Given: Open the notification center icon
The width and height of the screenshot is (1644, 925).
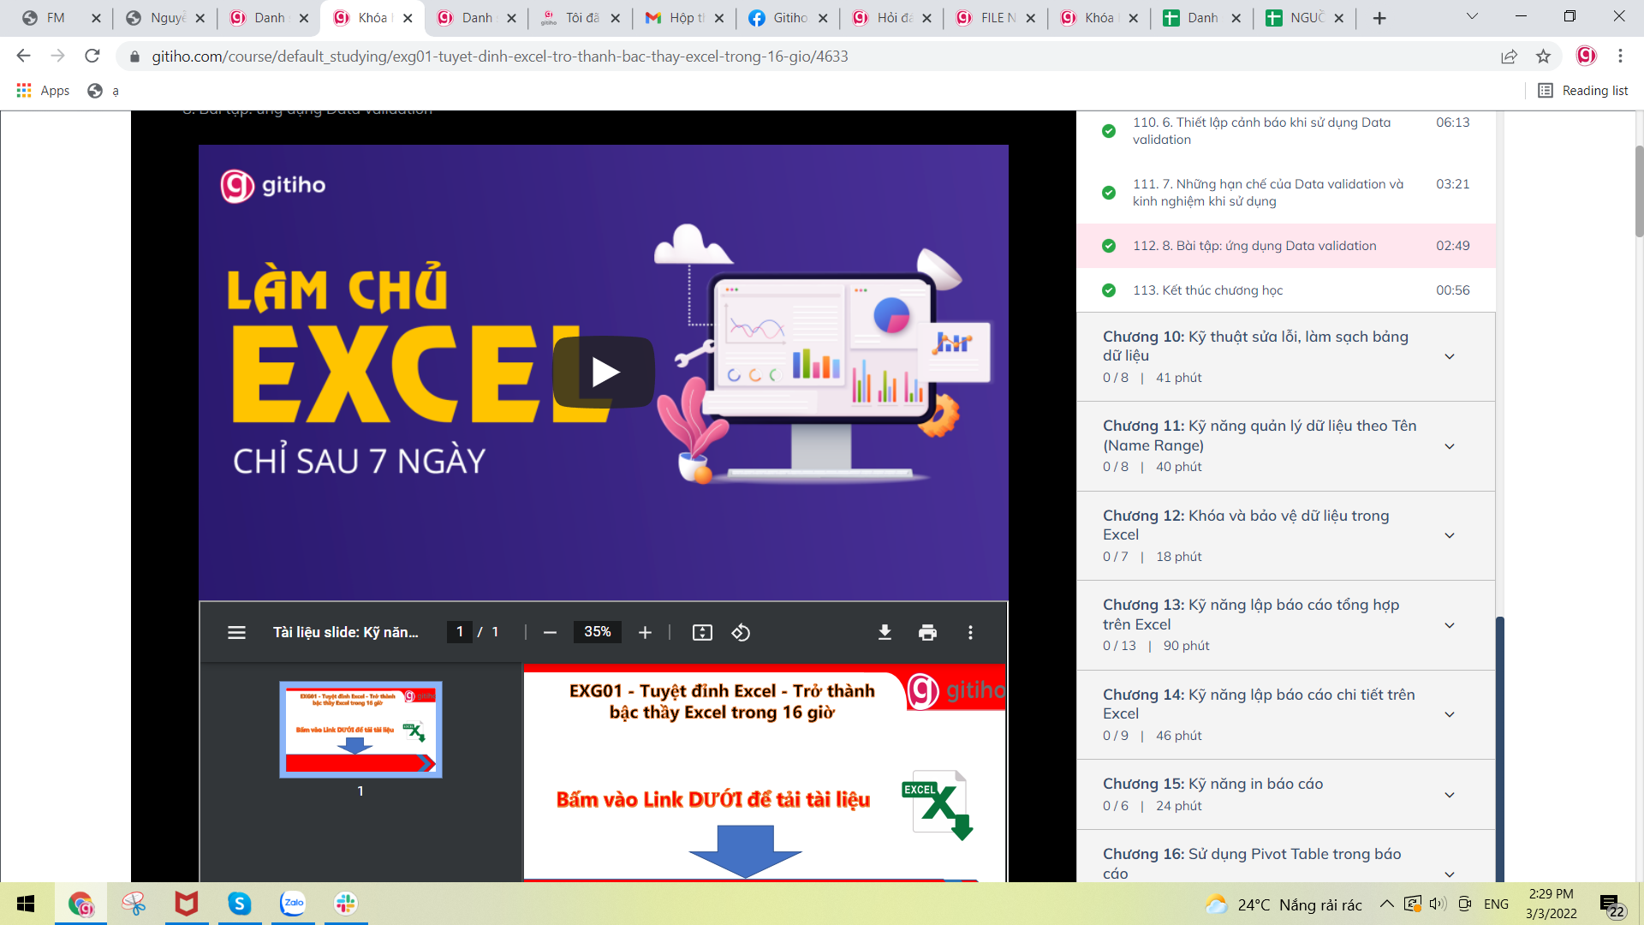Looking at the screenshot, I should [x=1611, y=904].
